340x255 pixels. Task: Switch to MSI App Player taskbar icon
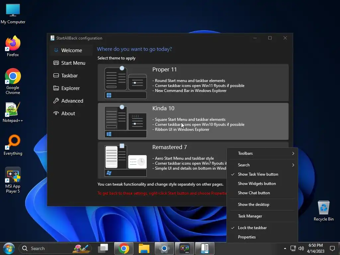(x=185, y=248)
